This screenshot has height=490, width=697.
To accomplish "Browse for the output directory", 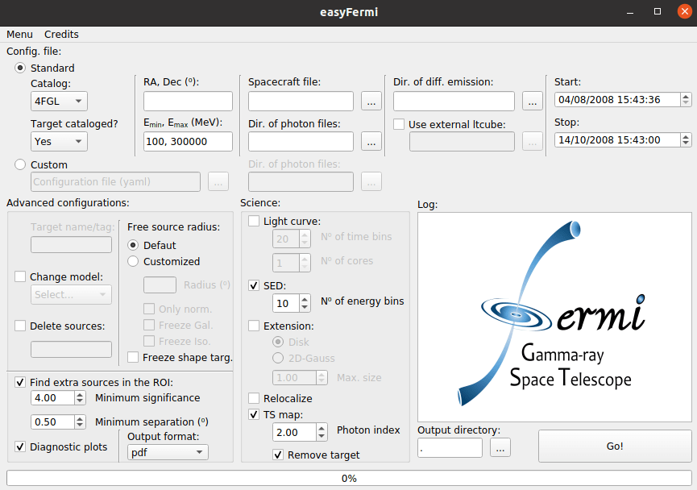I will [500, 448].
